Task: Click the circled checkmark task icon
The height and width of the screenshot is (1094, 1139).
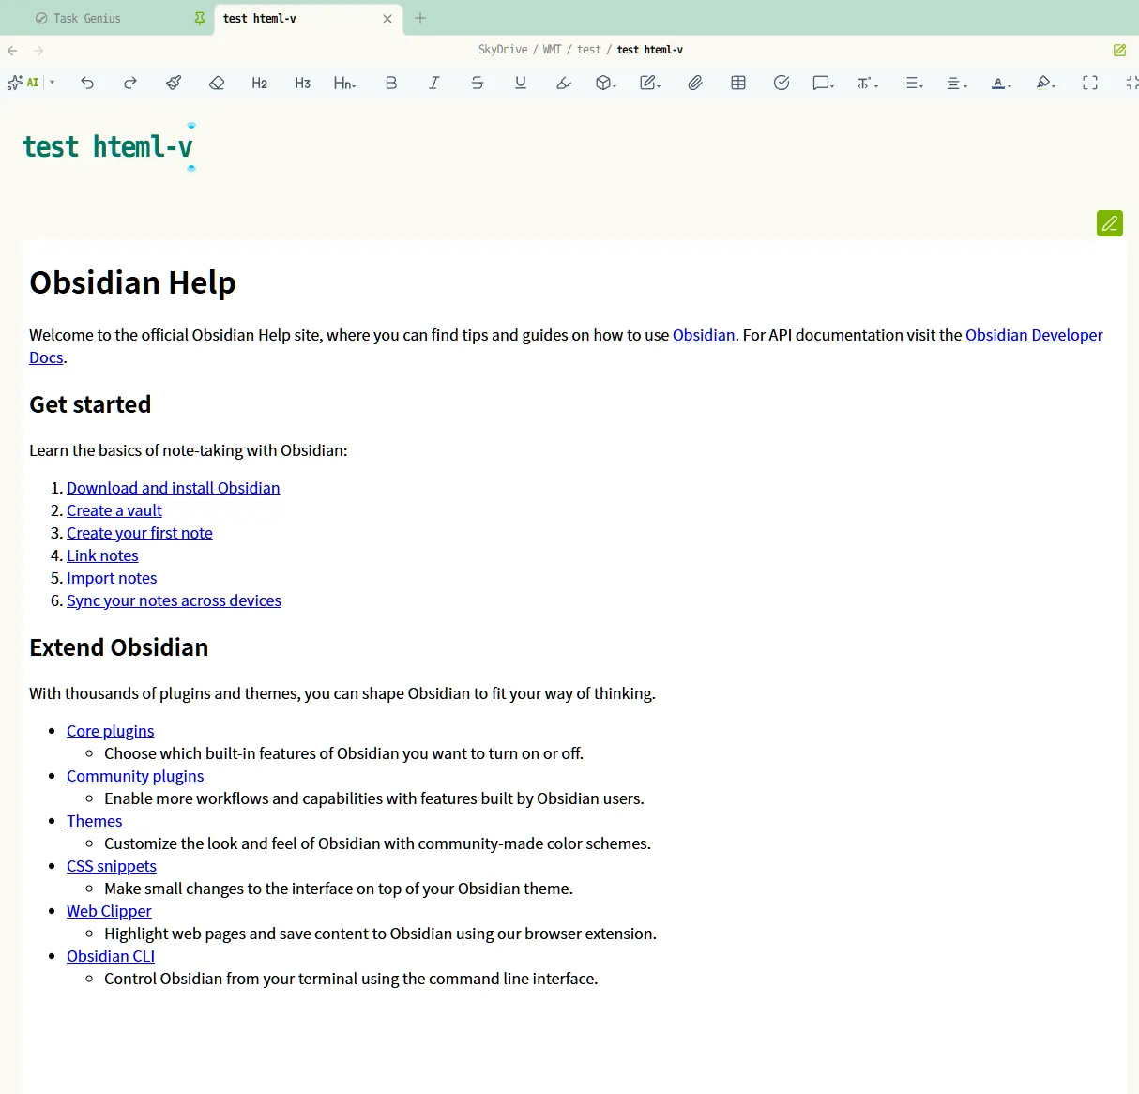Action: coord(782,83)
